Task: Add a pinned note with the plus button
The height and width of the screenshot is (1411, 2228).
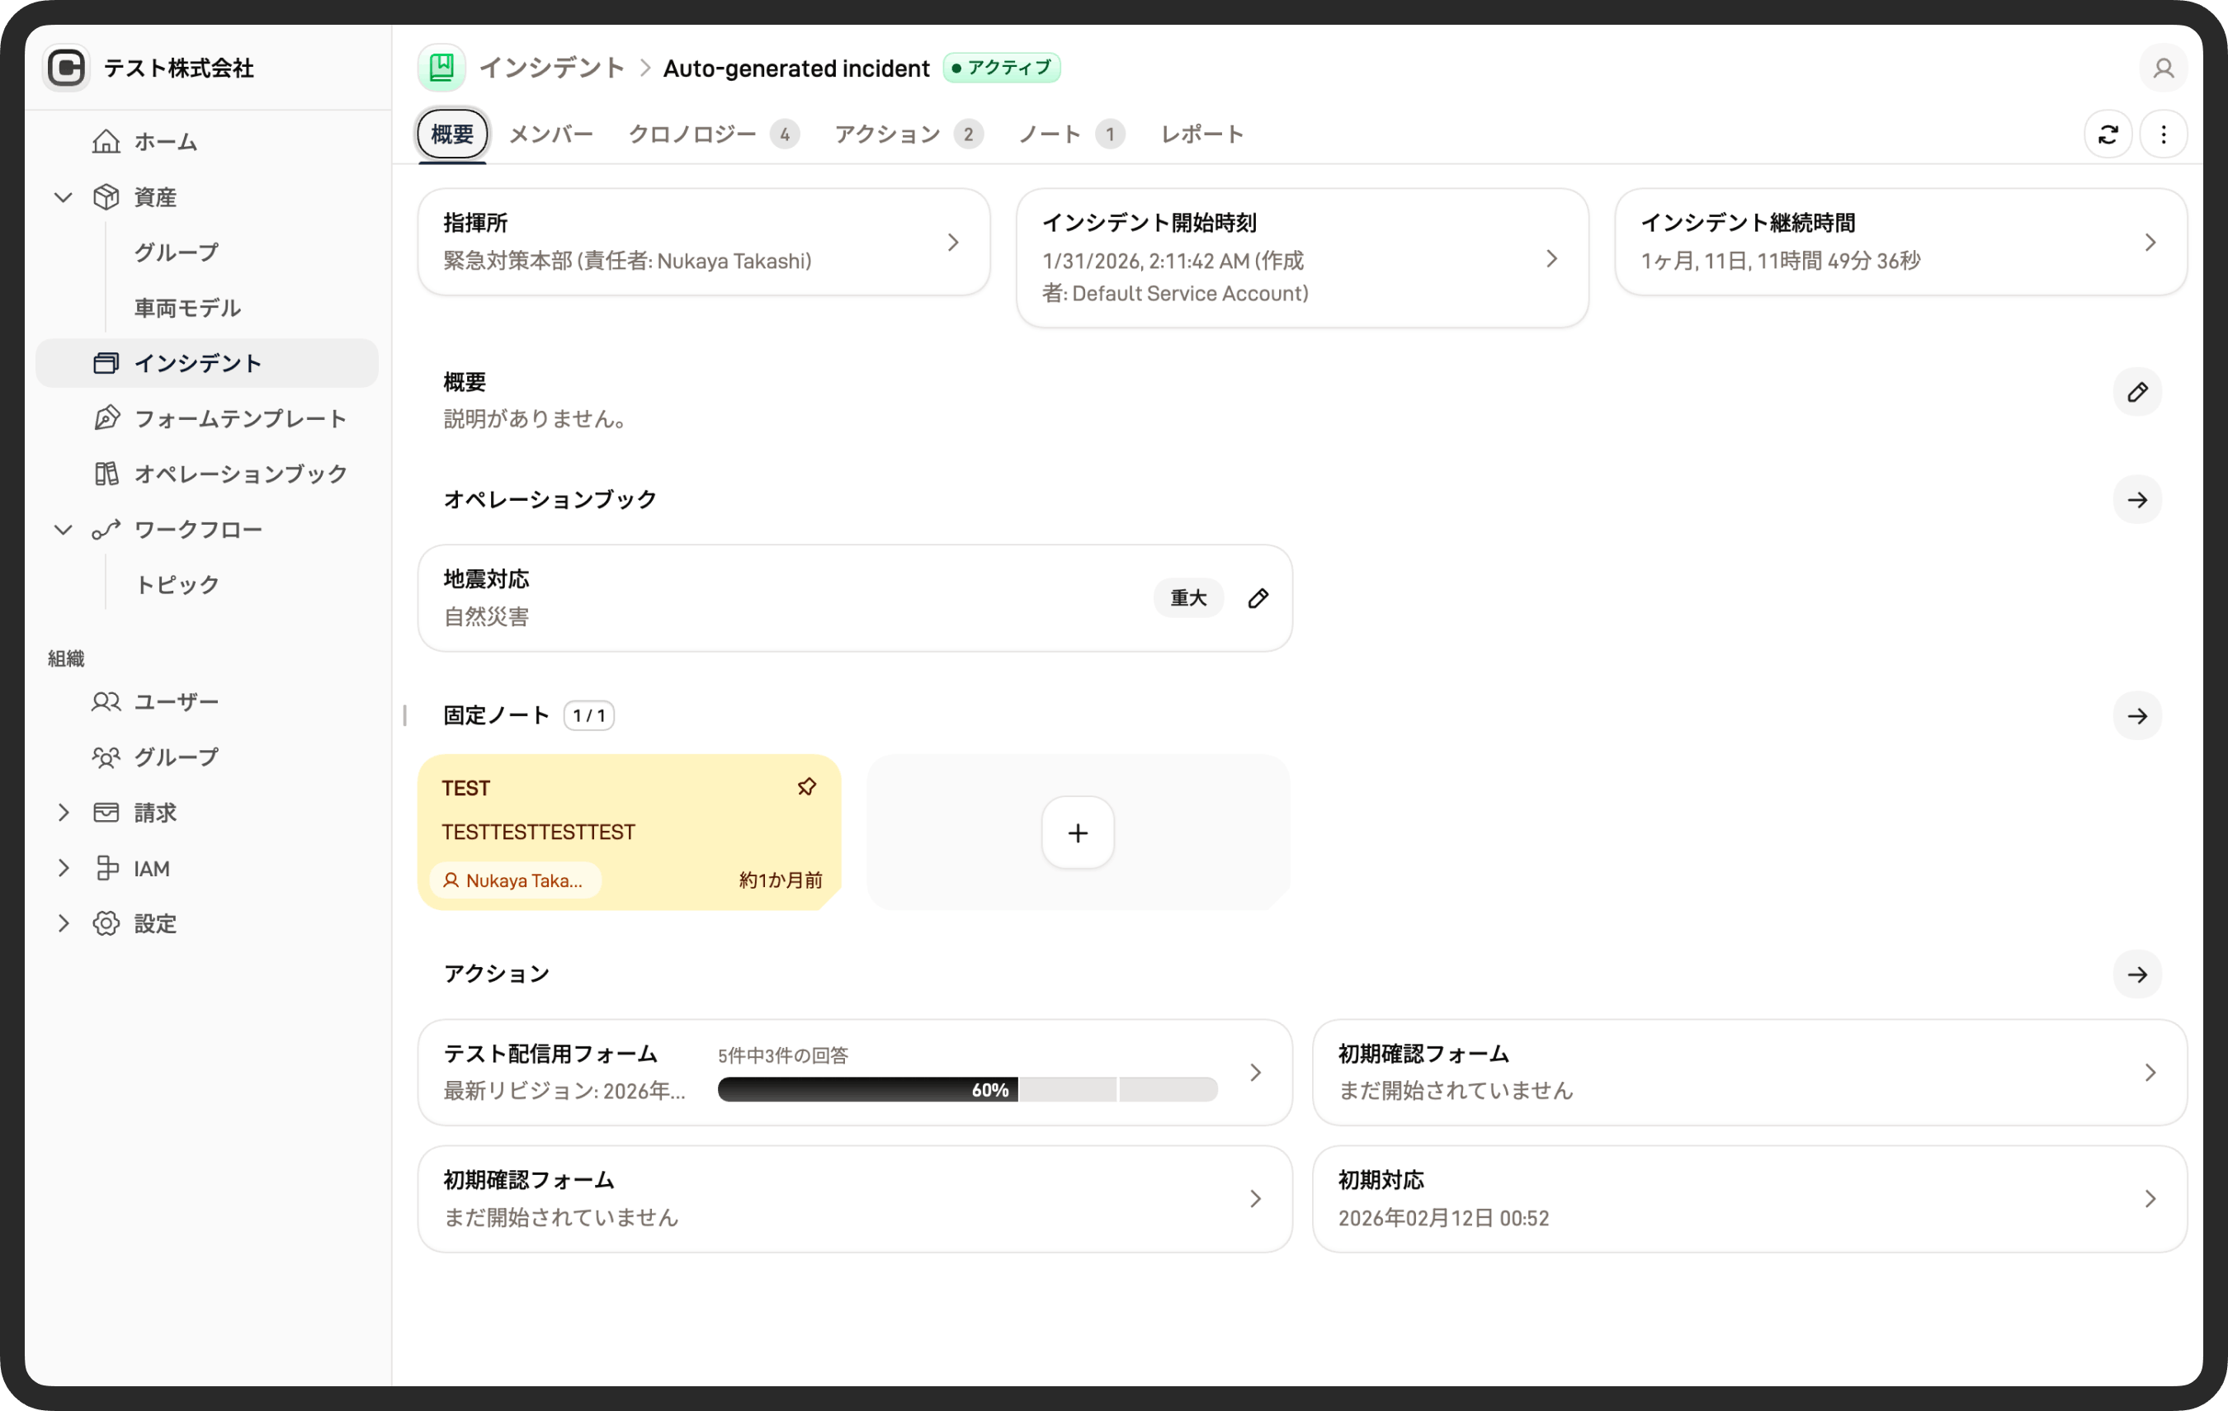Action: pos(1077,833)
